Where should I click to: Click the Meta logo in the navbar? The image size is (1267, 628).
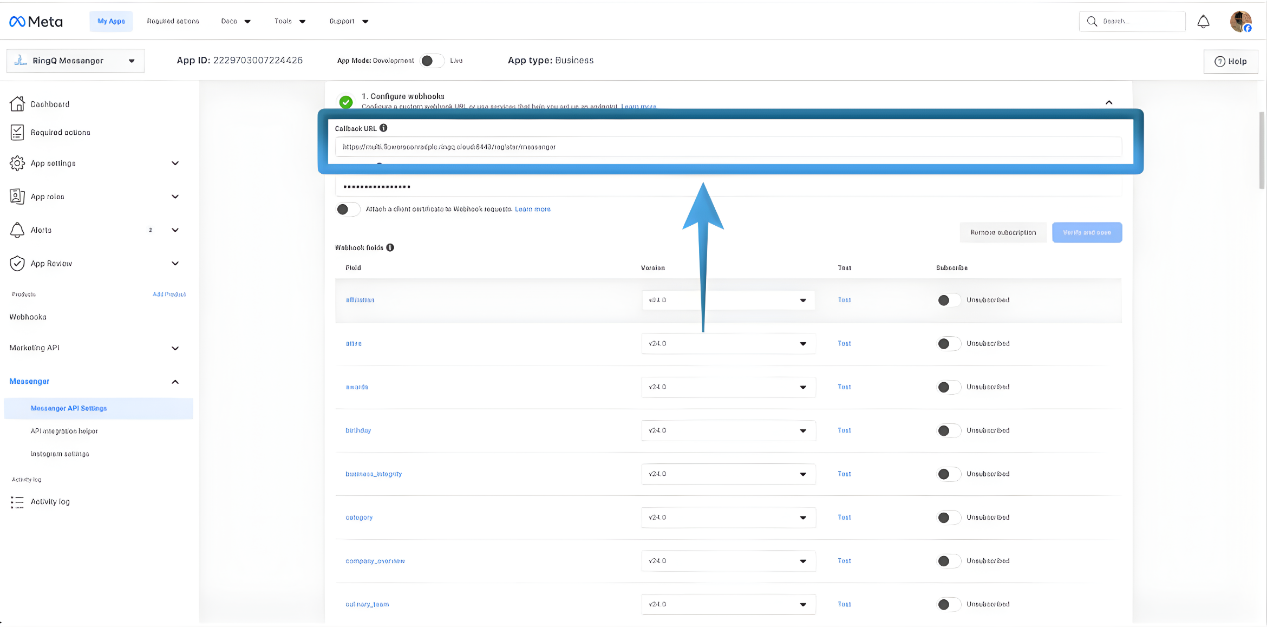tap(35, 21)
